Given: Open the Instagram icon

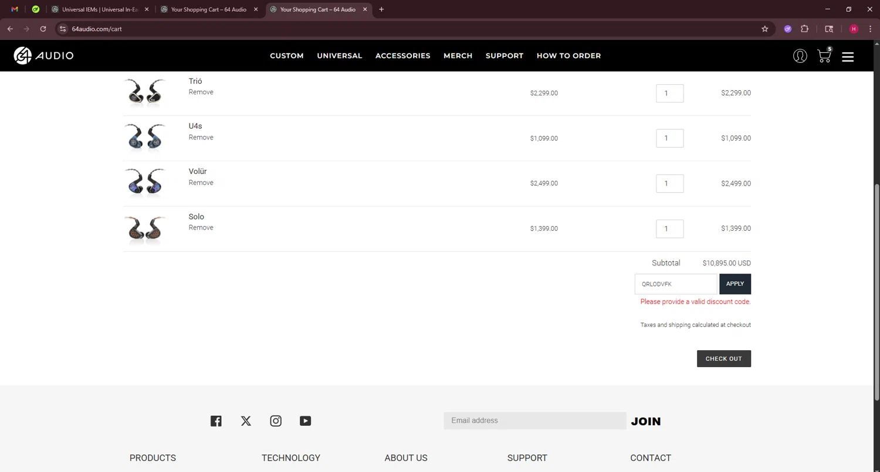Looking at the screenshot, I should (276, 421).
